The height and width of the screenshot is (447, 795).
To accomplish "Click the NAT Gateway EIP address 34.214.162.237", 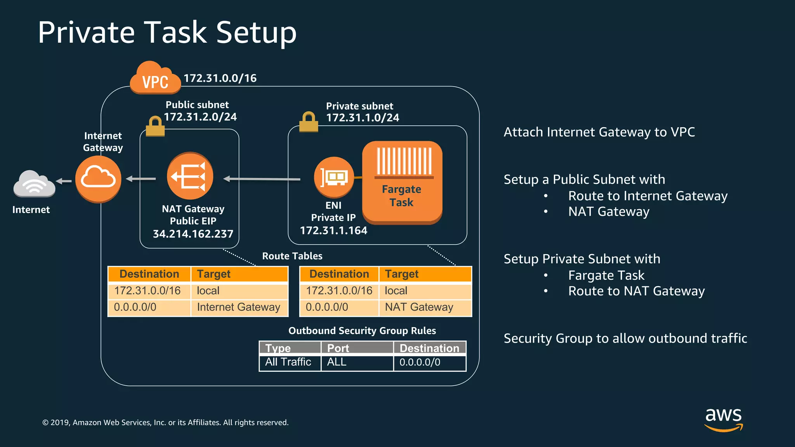I will (x=193, y=234).
